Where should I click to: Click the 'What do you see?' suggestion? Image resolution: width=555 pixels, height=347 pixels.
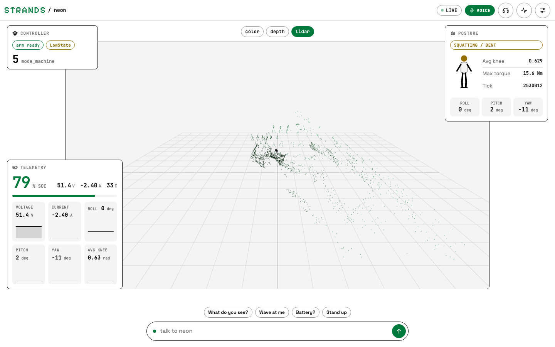pos(228,312)
